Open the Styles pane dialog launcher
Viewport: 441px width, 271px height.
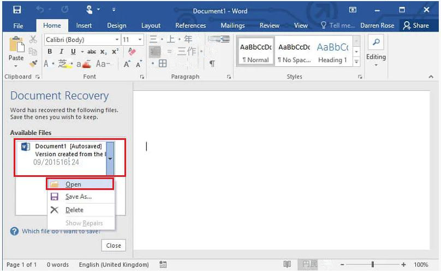pyautogui.click(x=360, y=77)
